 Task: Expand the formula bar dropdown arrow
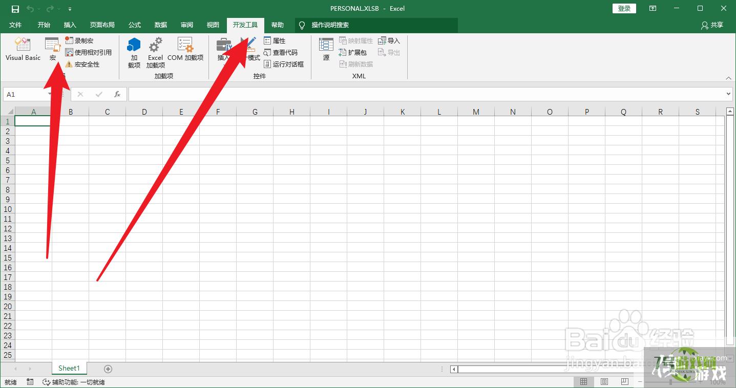728,94
